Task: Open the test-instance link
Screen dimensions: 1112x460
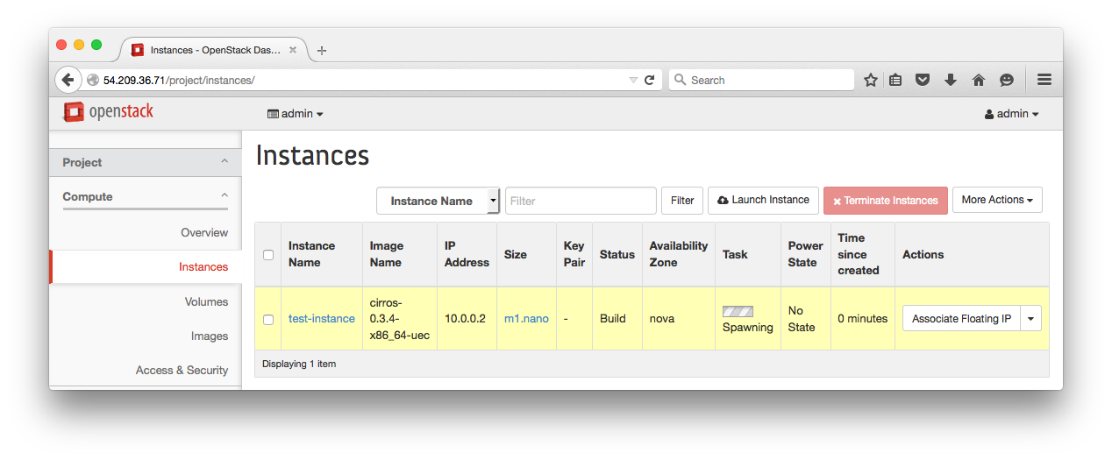Action: tap(321, 319)
